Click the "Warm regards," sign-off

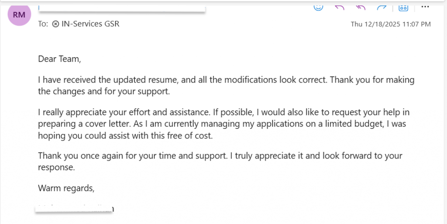(x=66, y=188)
